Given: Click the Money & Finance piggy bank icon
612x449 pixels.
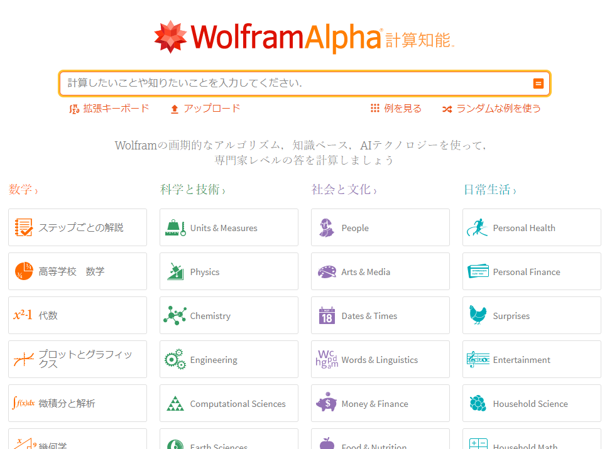Looking at the screenshot, I should (x=326, y=402).
